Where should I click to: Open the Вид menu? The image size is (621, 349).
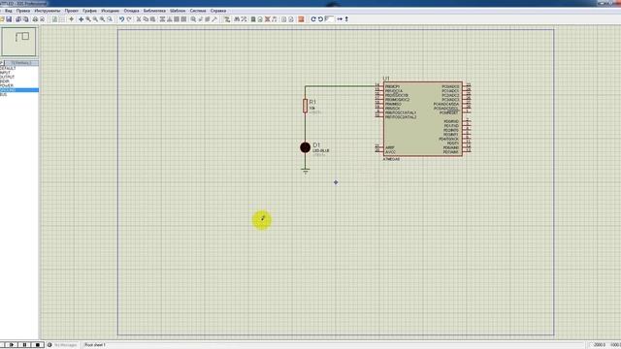click(x=8, y=11)
